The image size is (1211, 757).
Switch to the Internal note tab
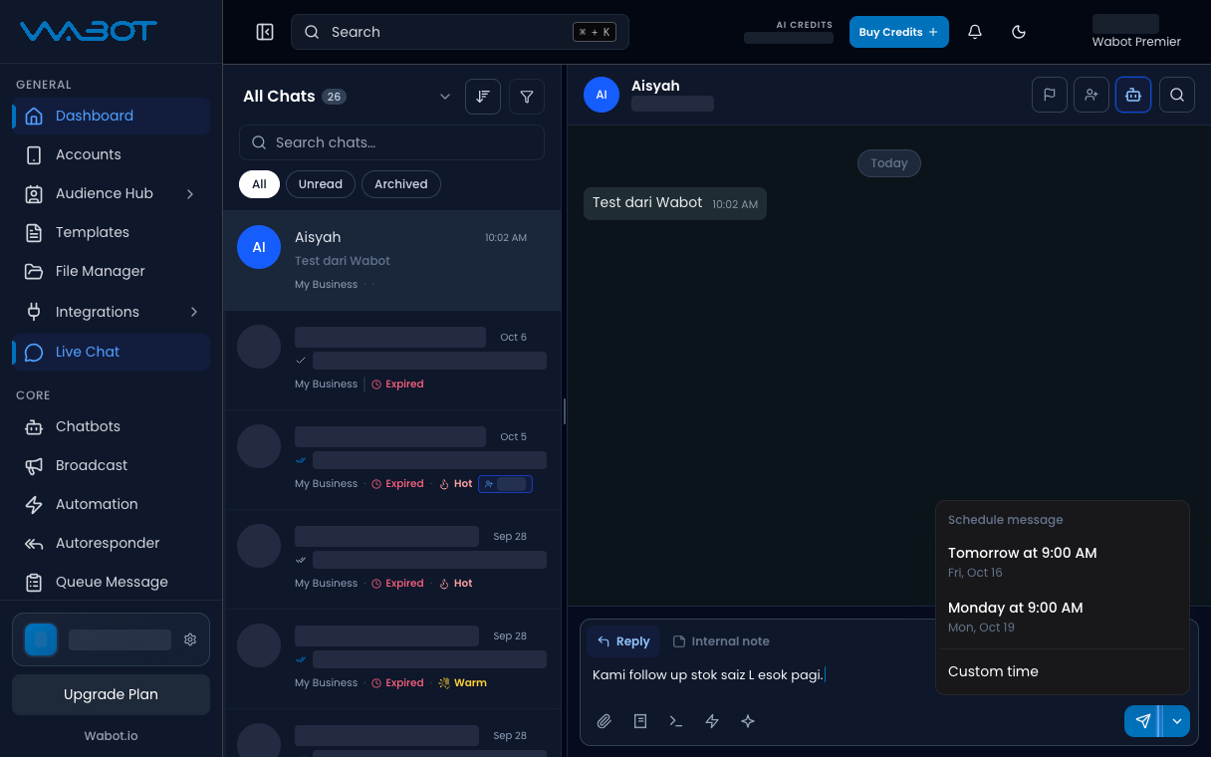click(x=721, y=641)
